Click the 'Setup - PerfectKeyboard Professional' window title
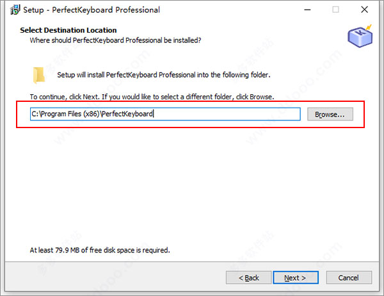 tap(92, 10)
